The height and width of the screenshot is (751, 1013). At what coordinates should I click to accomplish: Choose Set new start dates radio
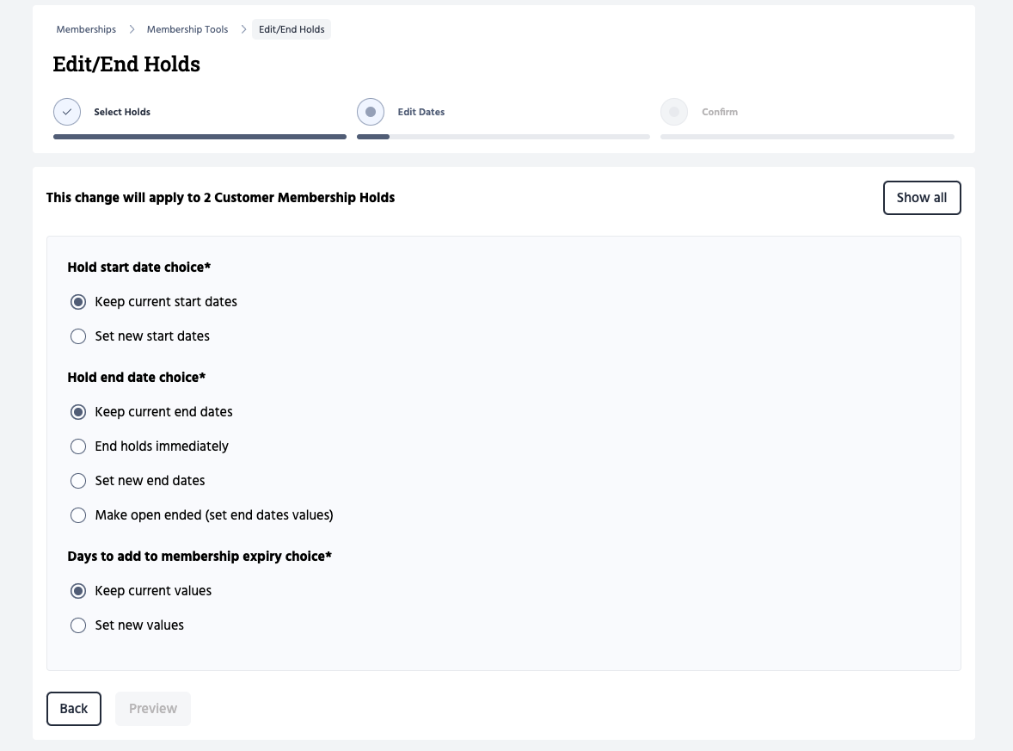point(78,336)
